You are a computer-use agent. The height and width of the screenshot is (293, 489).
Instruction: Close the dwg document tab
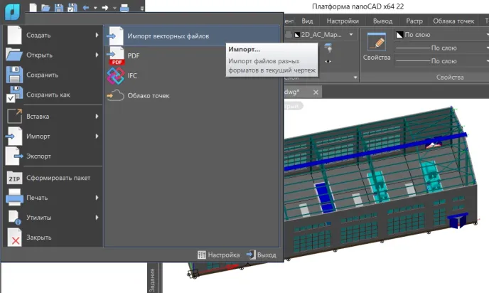(x=317, y=92)
